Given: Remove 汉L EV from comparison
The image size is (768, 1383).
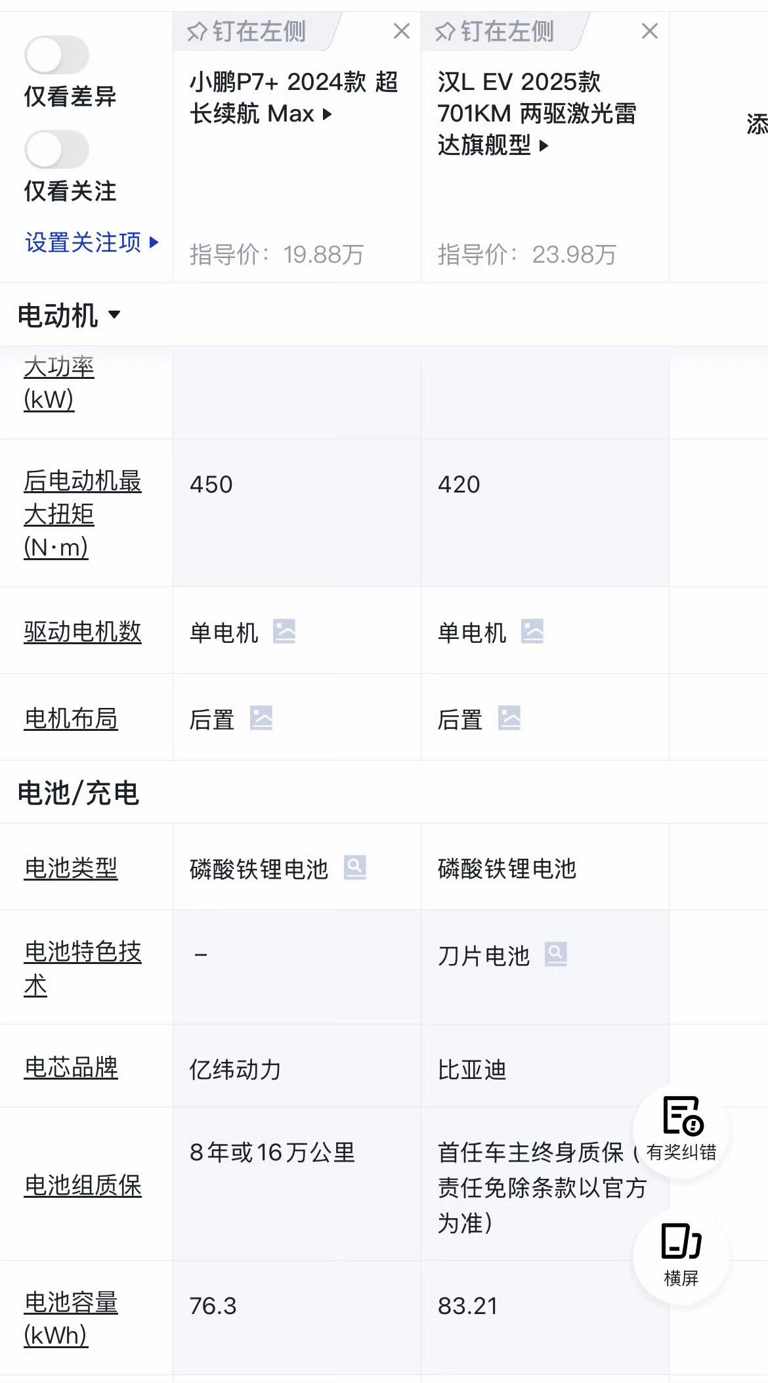Looking at the screenshot, I should pyautogui.click(x=650, y=31).
